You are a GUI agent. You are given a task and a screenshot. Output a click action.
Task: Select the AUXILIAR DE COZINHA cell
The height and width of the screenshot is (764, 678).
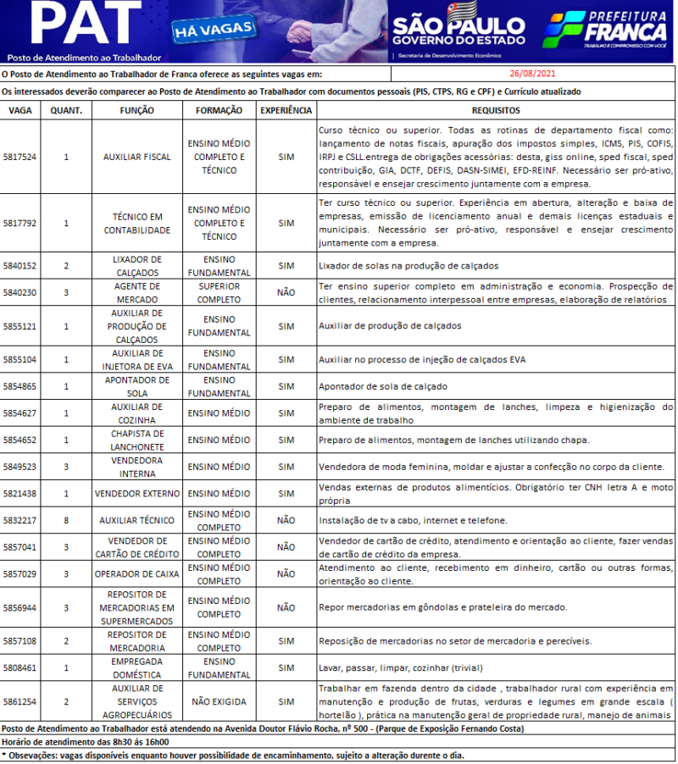(137, 413)
